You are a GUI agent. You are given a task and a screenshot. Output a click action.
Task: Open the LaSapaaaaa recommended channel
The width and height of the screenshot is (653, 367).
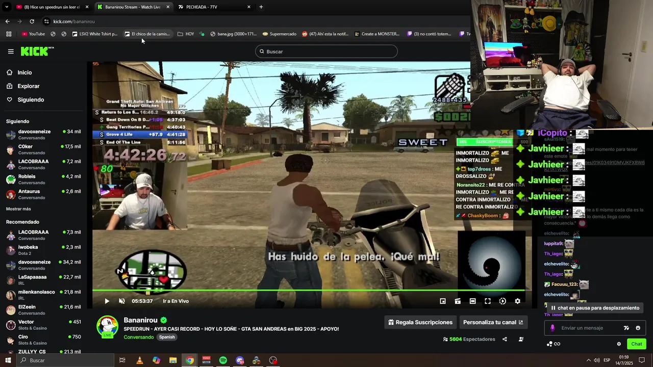click(x=43, y=280)
